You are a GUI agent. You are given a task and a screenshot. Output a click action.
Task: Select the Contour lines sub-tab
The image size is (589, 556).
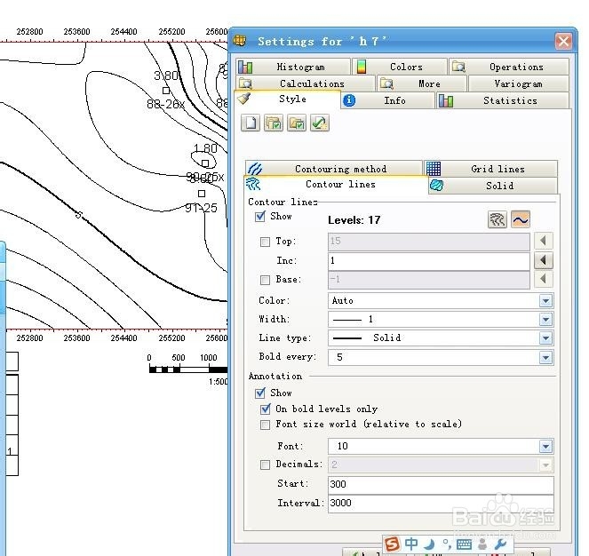[x=336, y=185]
